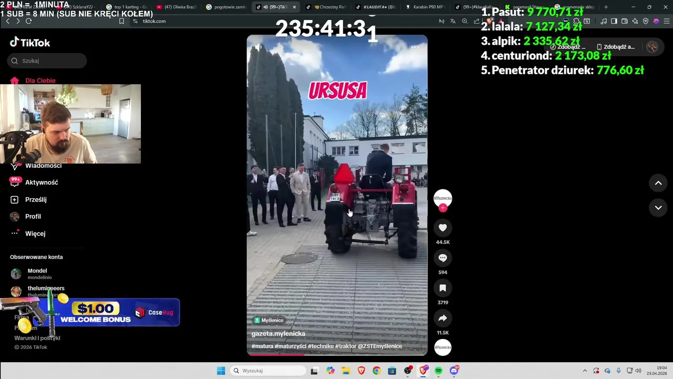Image resolution: width=673 pixels, height=379 pixels.
Task: Save video using the bookmark icon with 3719
Action: (x=443, y=288)
